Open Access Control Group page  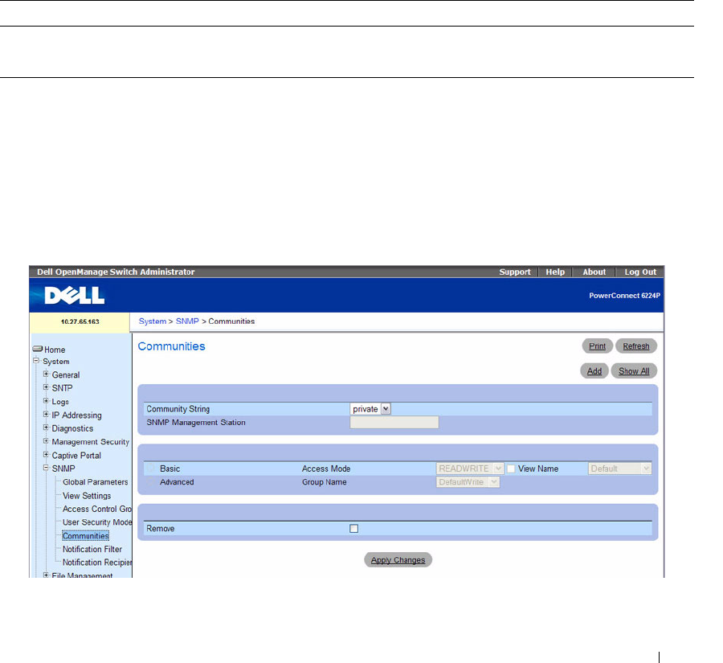[97, 509]
